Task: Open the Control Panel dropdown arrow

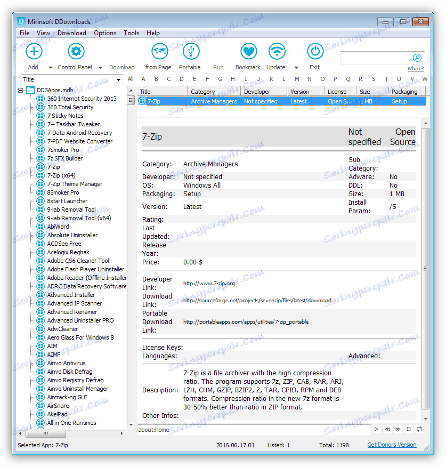Action: (x=100, y=68)
